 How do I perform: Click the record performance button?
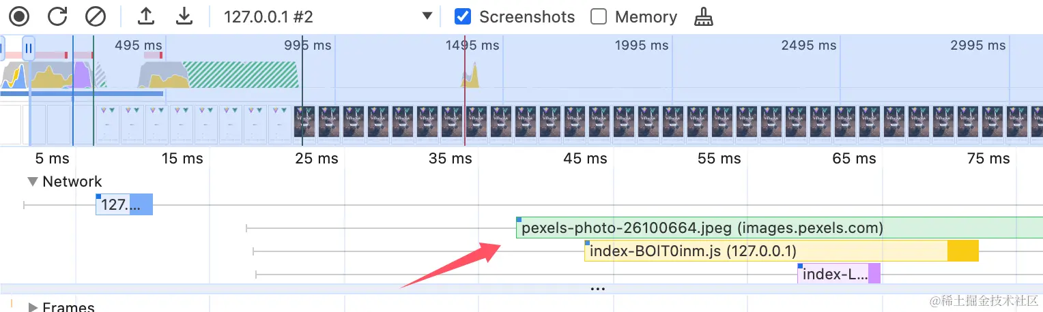[20, 16]
